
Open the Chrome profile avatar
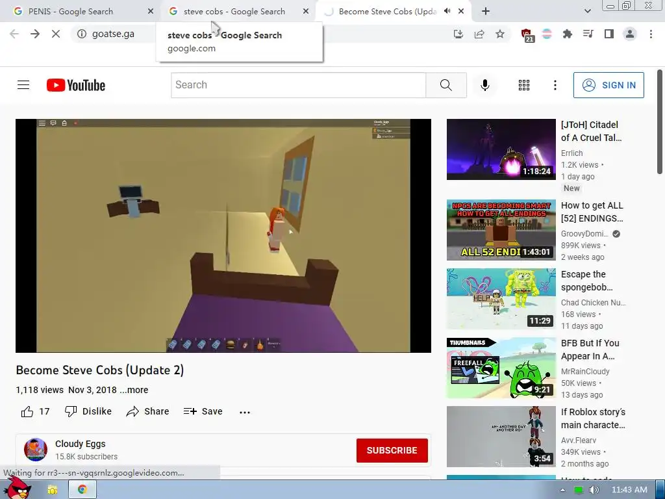click(x=630, y=34)
